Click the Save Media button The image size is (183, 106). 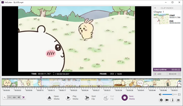[x=125, y=98]
